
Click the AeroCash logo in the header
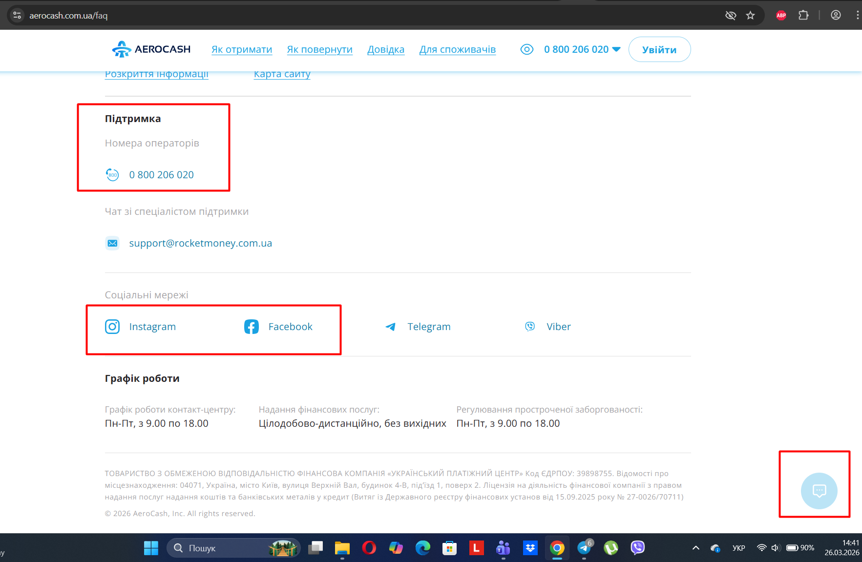151,49
